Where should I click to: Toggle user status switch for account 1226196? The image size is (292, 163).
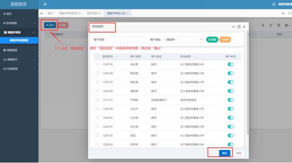[230, 91]
